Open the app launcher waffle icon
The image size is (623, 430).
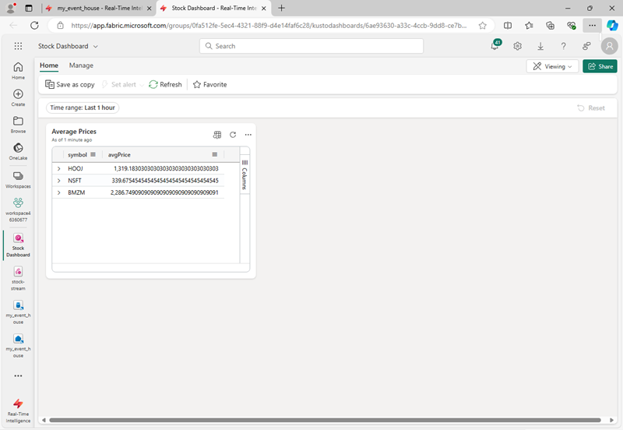coord(18,46)
